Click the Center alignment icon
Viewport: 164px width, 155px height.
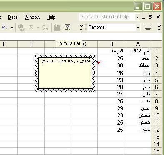click(148, 27)
